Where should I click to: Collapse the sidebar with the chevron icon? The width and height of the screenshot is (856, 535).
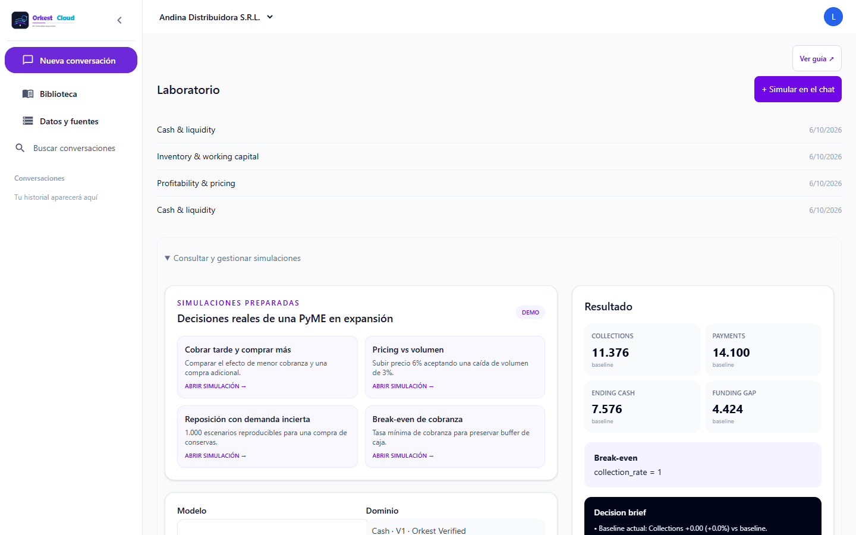pyautogui.click(x=119, y=20)
